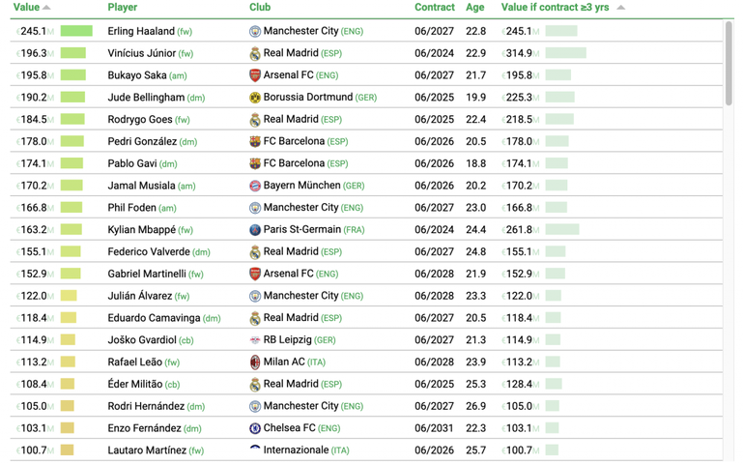Sort by Contract column header
Viewport: 743px width, 464px height.
tap(435, 7)
